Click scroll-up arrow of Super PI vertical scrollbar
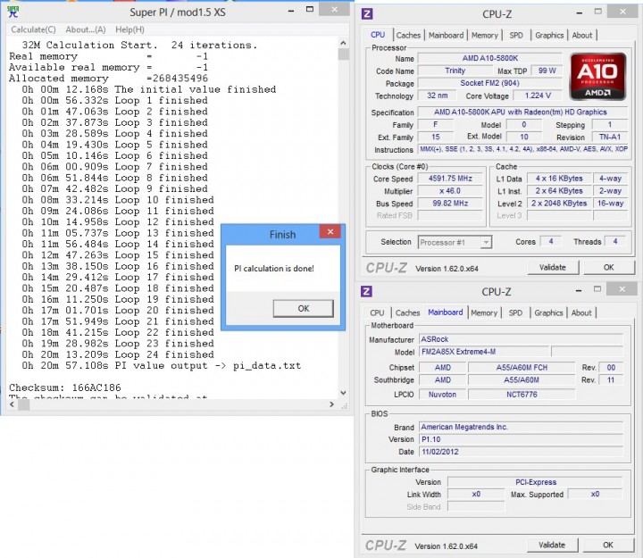 click(x=344, y=43)
